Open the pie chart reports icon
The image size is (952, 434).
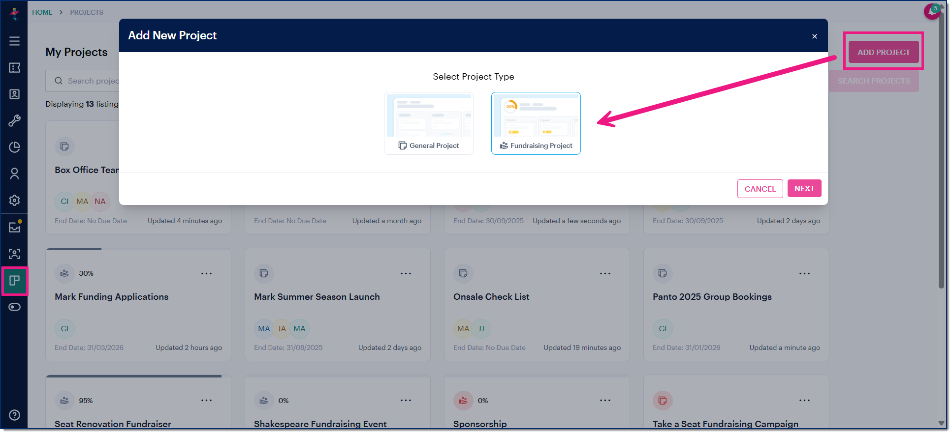coord(15,147)
